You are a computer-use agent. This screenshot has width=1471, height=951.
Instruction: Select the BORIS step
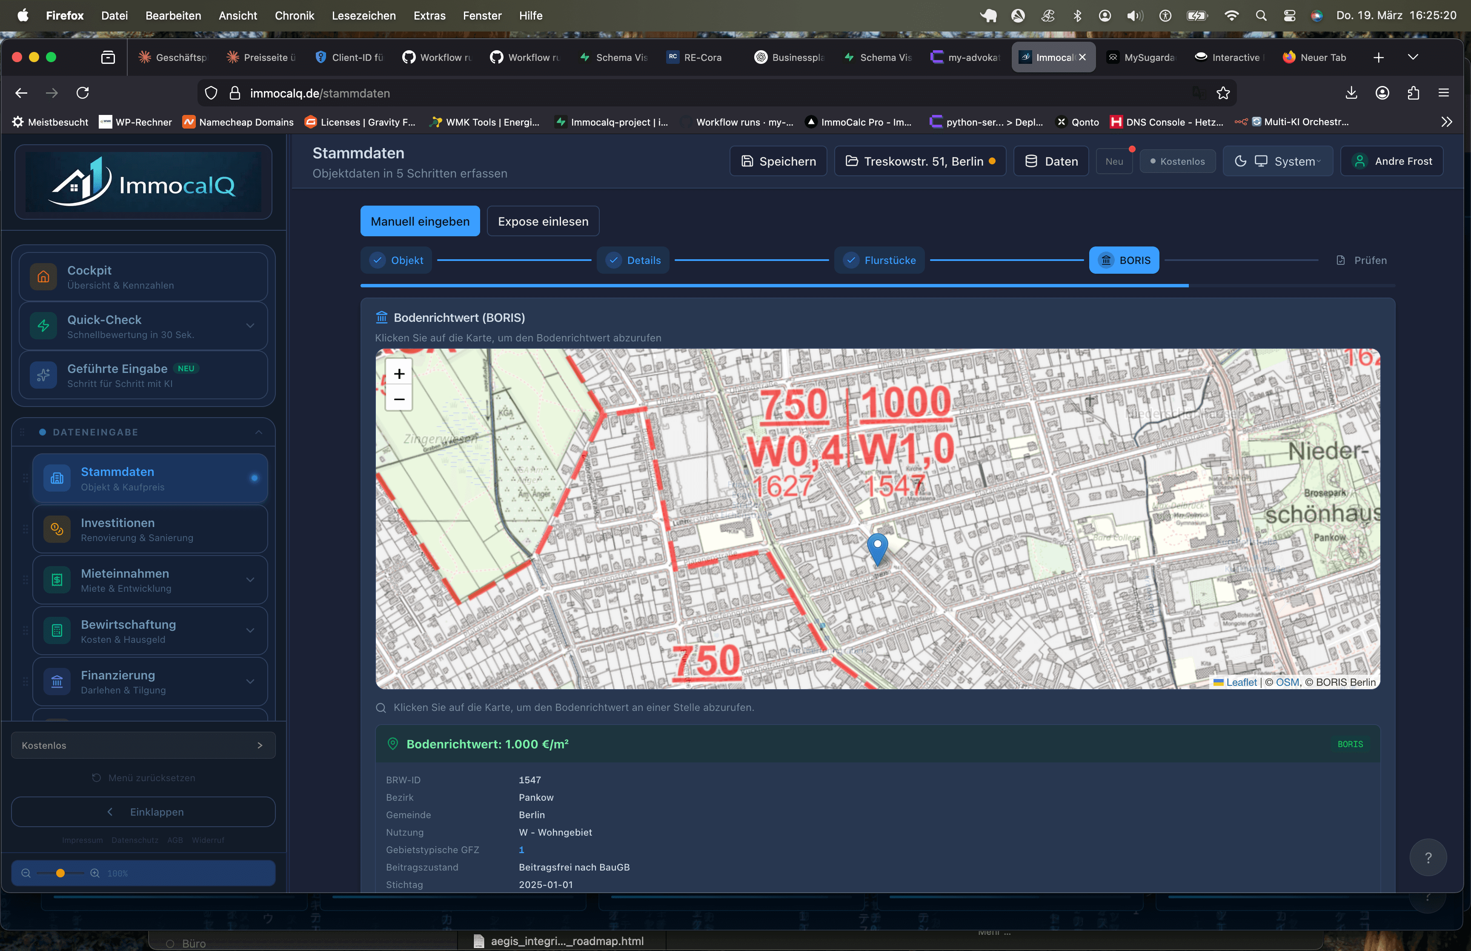click(1124, 261)
